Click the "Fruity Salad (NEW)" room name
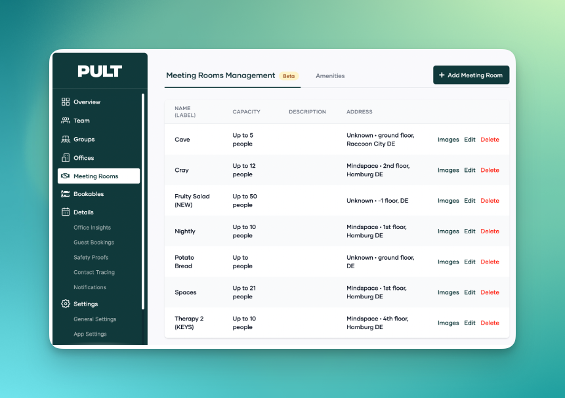565x398 pixels. [x=192, y=201]
